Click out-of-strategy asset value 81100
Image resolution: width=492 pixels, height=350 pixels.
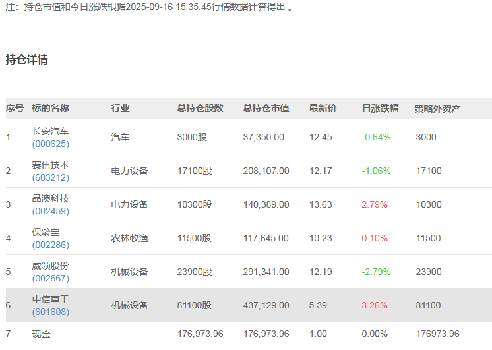(x=429, y=305)
